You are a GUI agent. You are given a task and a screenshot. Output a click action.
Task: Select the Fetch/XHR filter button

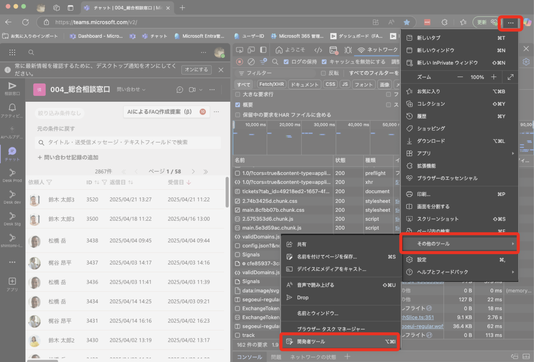pyautogui.click(x=271, y=84)
